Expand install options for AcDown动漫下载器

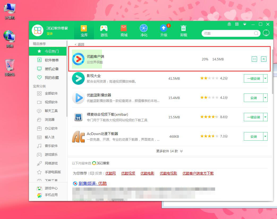point(265,137)
